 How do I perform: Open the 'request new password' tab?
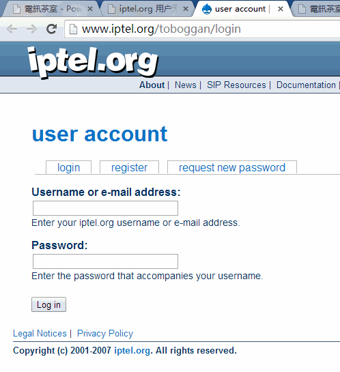[232, 167]
